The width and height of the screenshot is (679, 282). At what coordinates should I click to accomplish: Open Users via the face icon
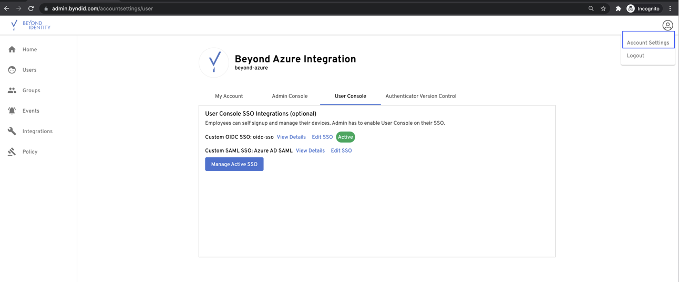(12, 70)
